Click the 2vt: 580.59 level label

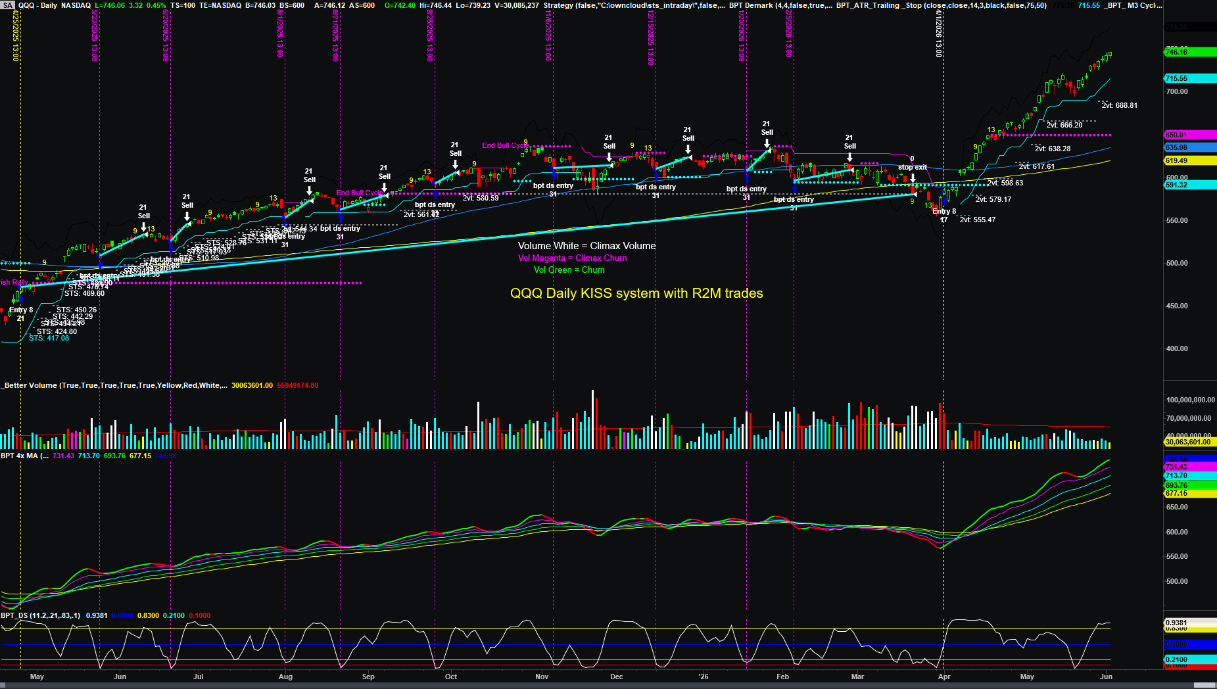(481, 198)
